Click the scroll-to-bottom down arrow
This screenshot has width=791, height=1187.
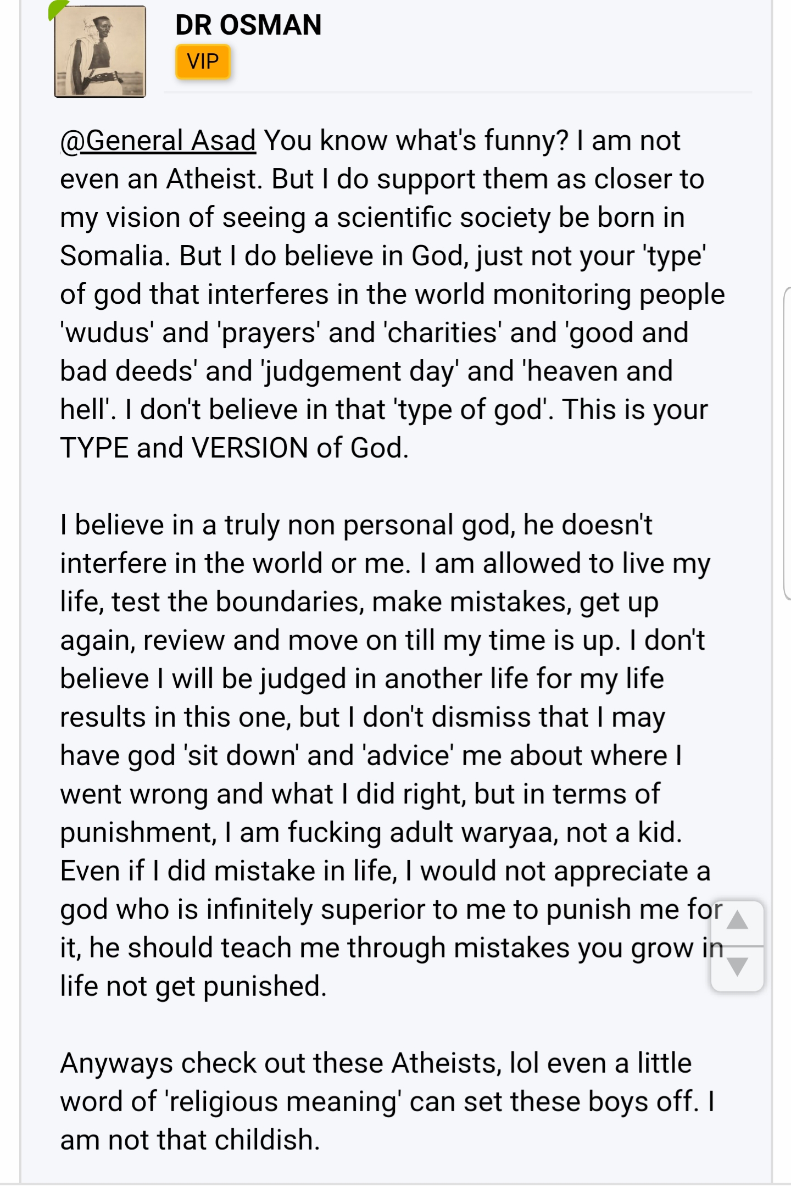point(737,969)
